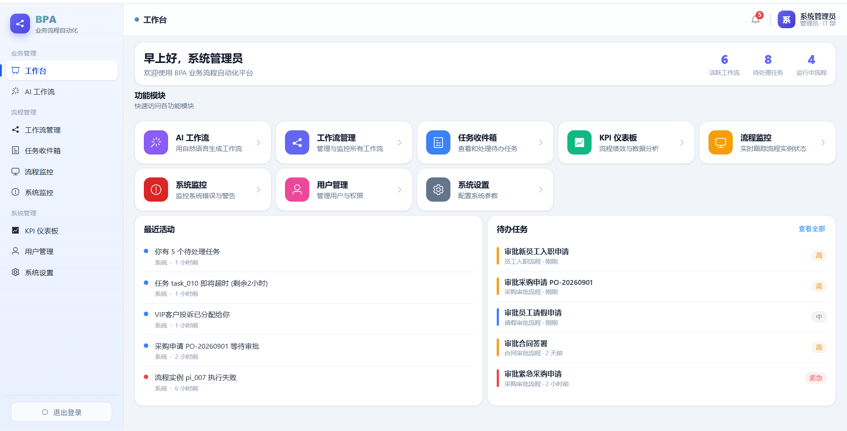Open AI 工作流 in sidebar menu
This screenshot has height=431, width=847.
click(62, 92)
